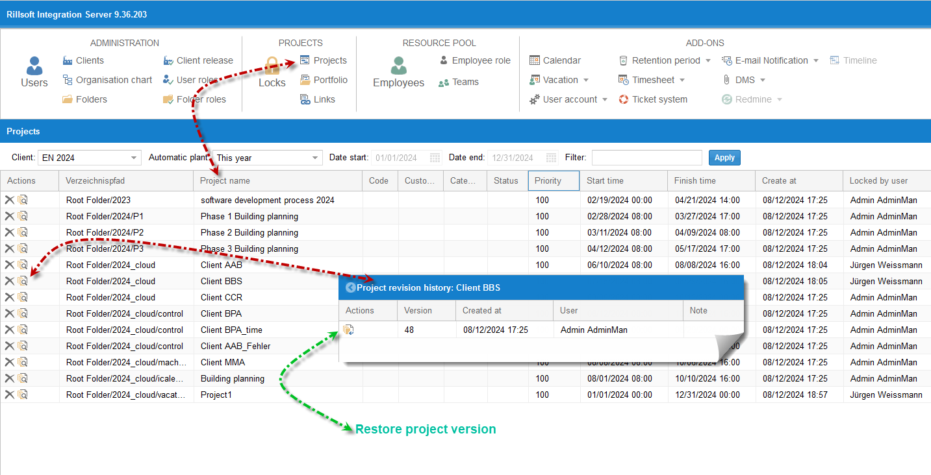Open Date start calendar picker
The height and width of the screenshot is (475, 931).
click(x=435, y=158)
